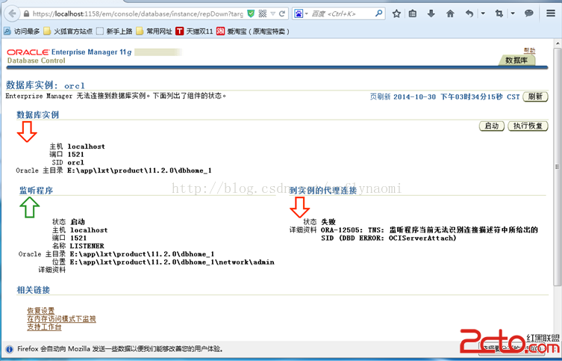Click the LISTENER name value

(x=87, y=246)
